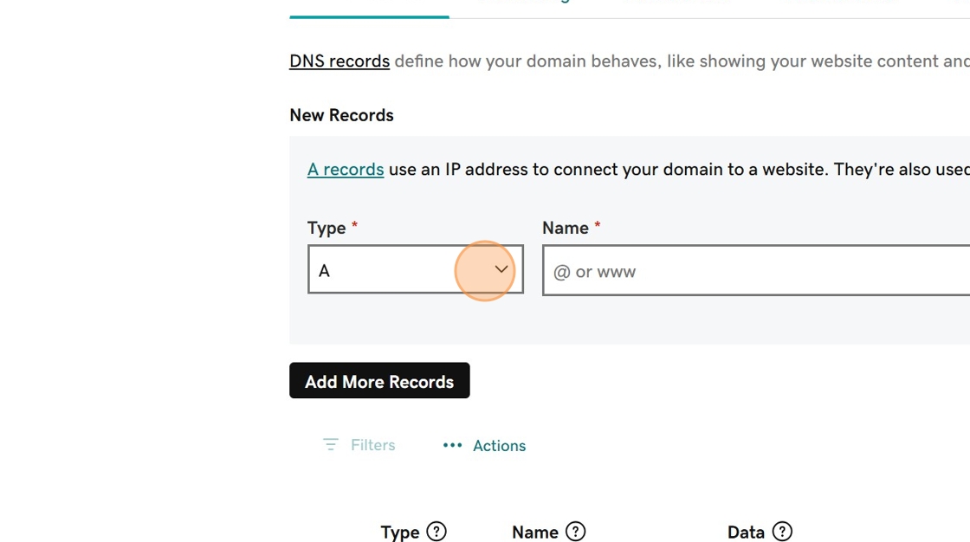970x542 pixels.
Task: Click the Type column header
Action: point(400,532)
